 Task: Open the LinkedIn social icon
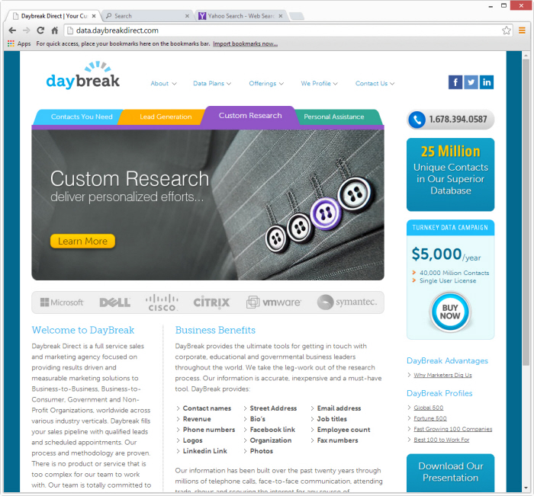486,82
